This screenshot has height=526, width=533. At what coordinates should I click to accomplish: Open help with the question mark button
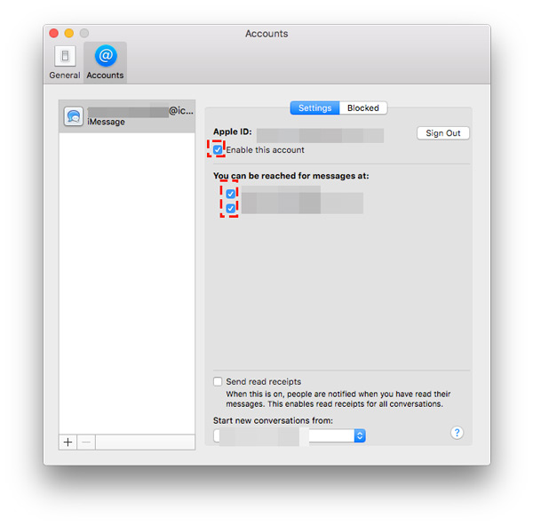click(x=457, y=433)
